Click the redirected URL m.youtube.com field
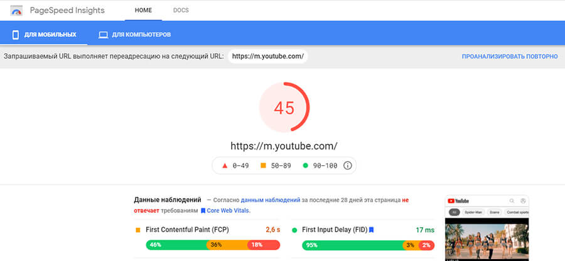This screenshot has height=261, width=565. coord(268,56)
